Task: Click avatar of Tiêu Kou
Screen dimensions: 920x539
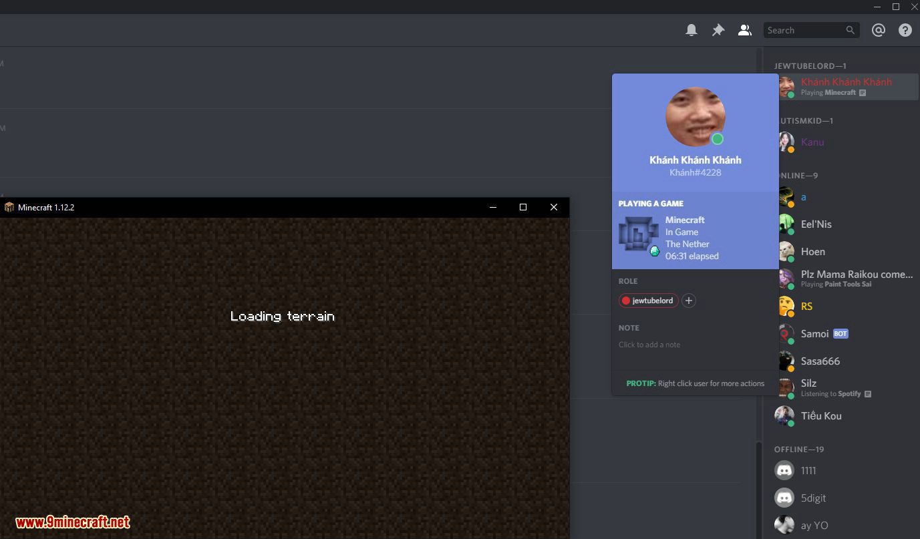Action: 785,415
